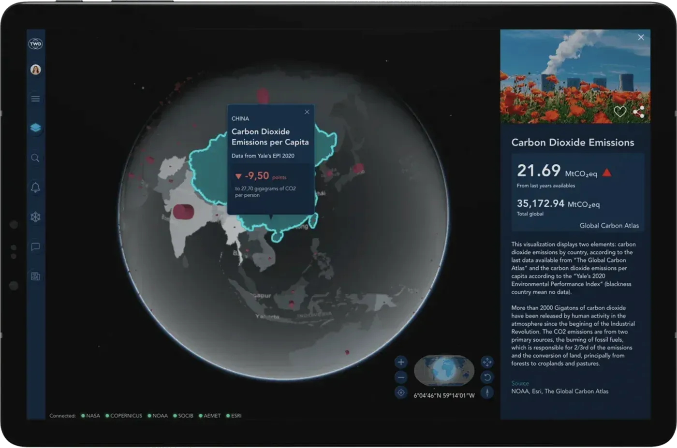Viewport: 677px width, 448px height.
Task: Open notifications bell in the sidebar
Action: [35, 188]
